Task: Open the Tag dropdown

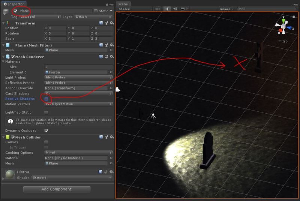Action: pos(40,17)
